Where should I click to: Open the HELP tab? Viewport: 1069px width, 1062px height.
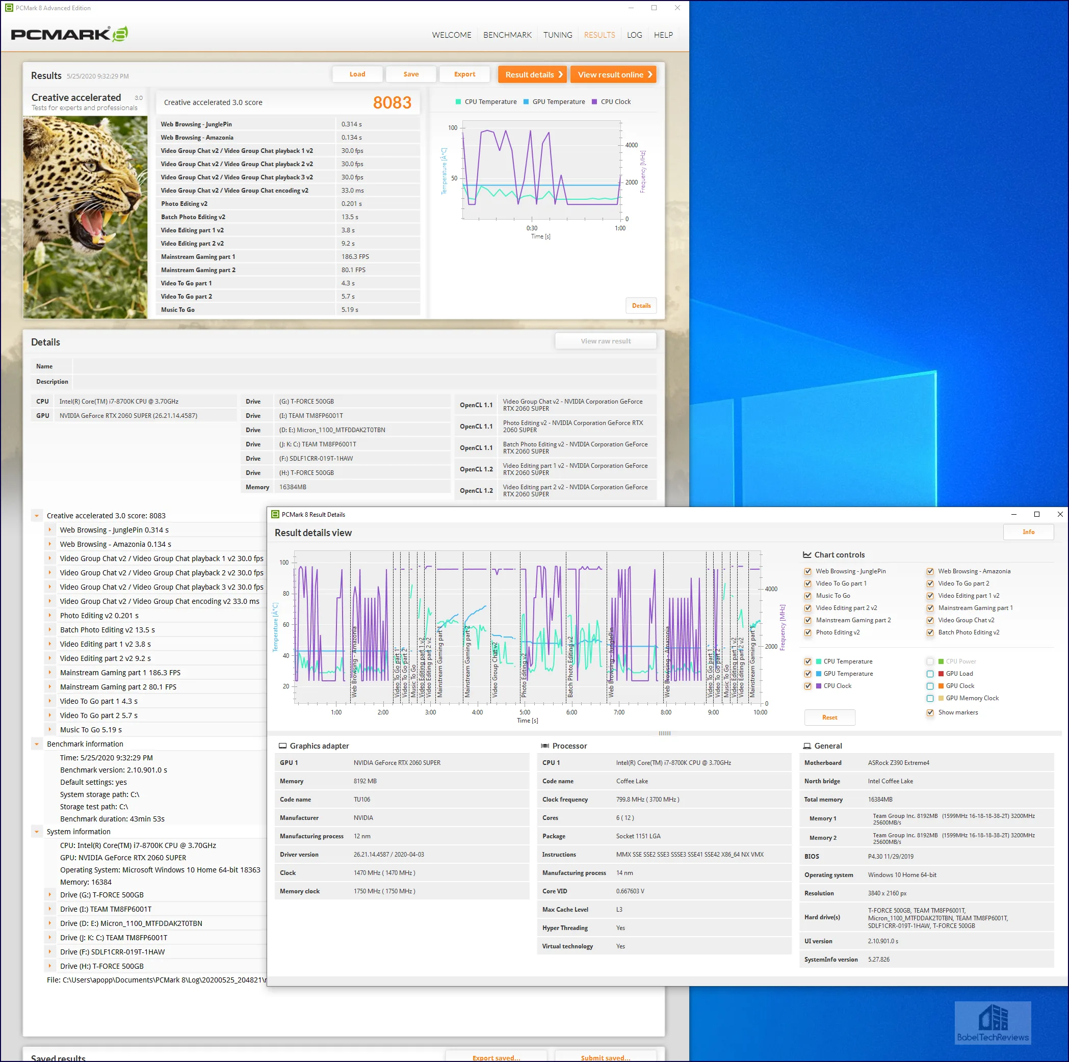[x=663, y=35]
